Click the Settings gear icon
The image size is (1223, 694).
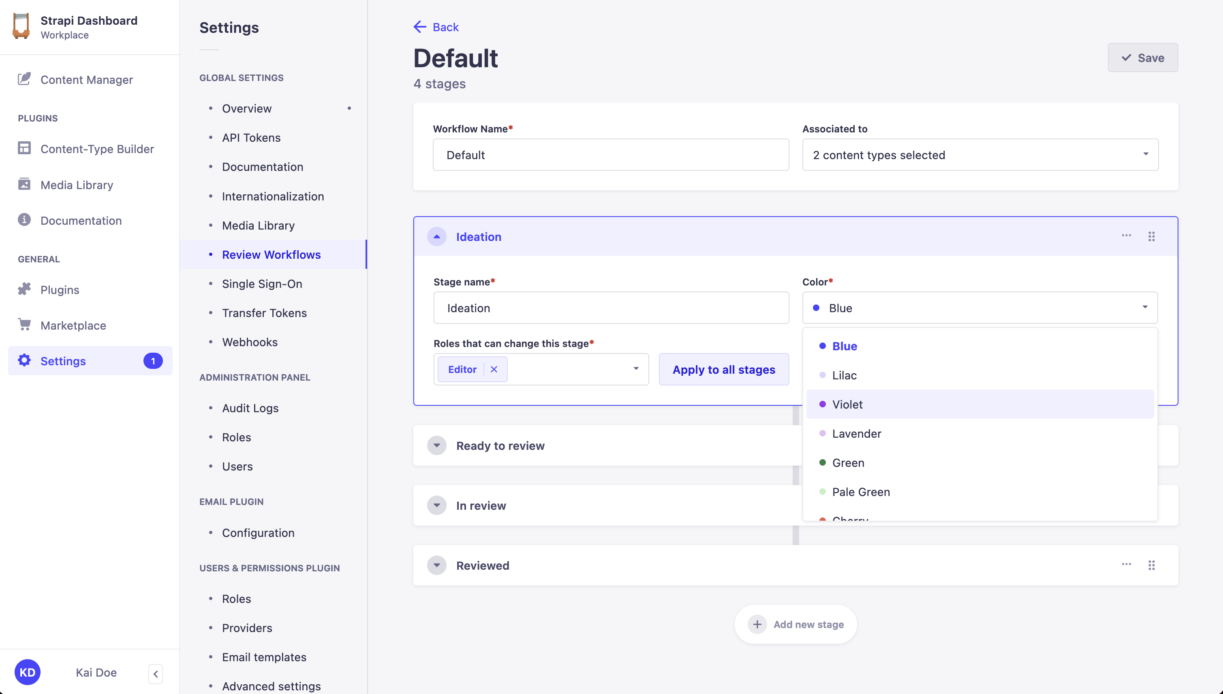(x=24, y=361)
